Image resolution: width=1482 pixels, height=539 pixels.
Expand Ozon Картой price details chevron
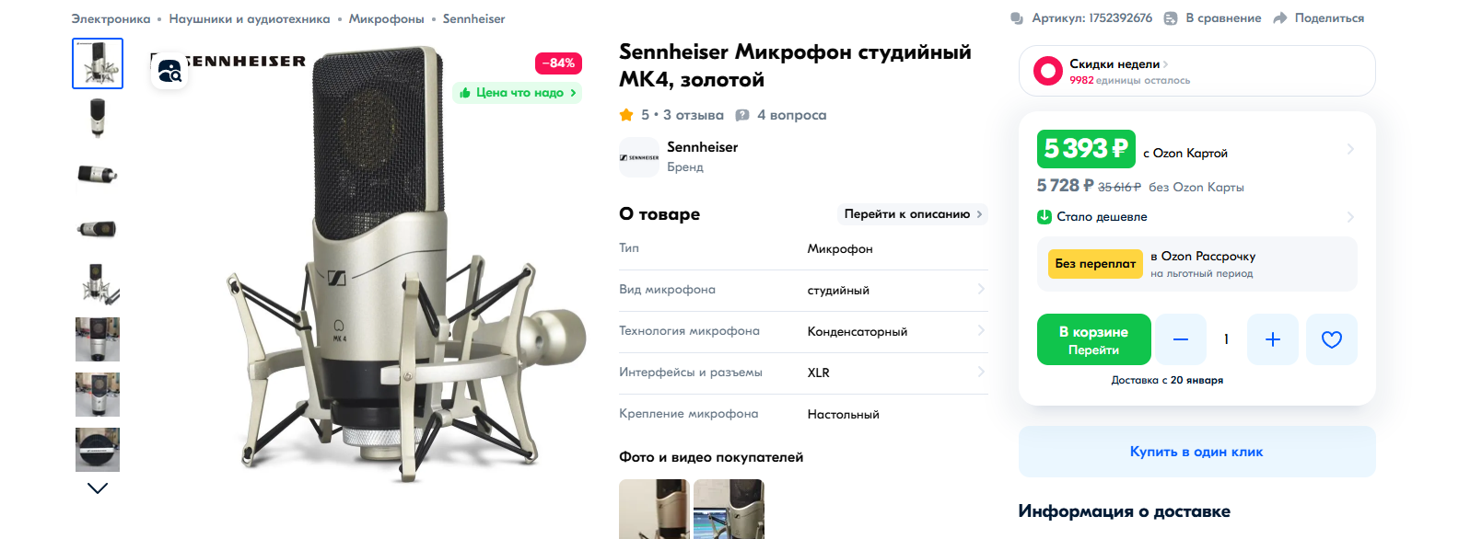(1350, 149)
